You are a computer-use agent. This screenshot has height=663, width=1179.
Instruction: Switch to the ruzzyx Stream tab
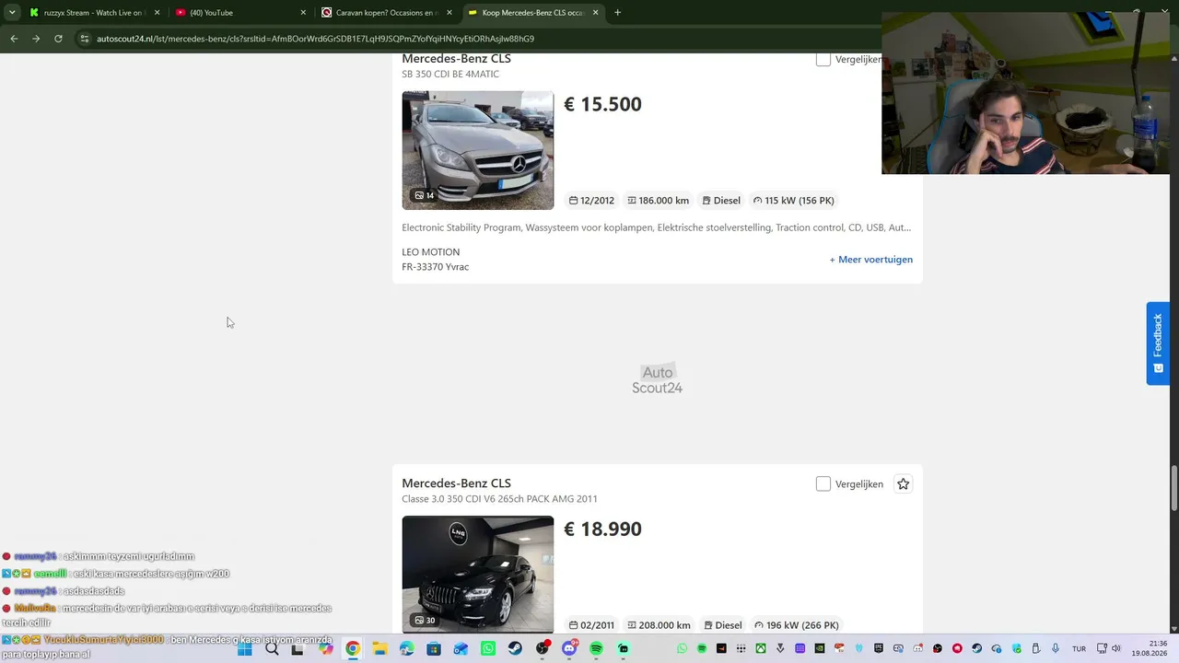point(95,13)
